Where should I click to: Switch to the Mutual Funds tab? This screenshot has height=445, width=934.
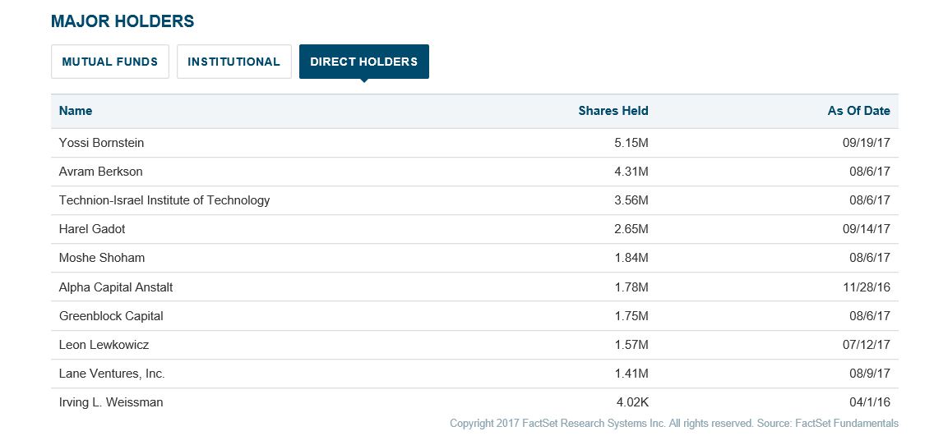tap(110, 62)
